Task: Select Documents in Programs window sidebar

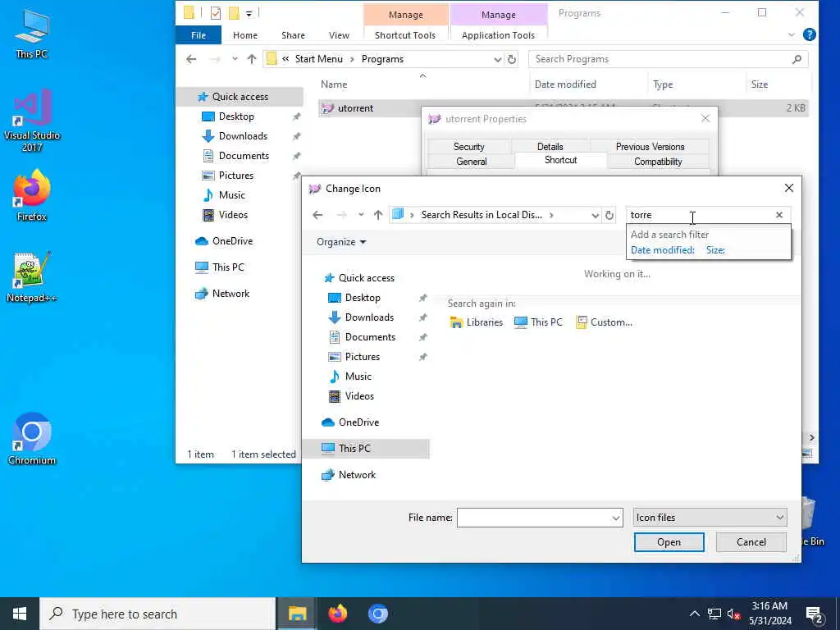Action: point(244,156)
